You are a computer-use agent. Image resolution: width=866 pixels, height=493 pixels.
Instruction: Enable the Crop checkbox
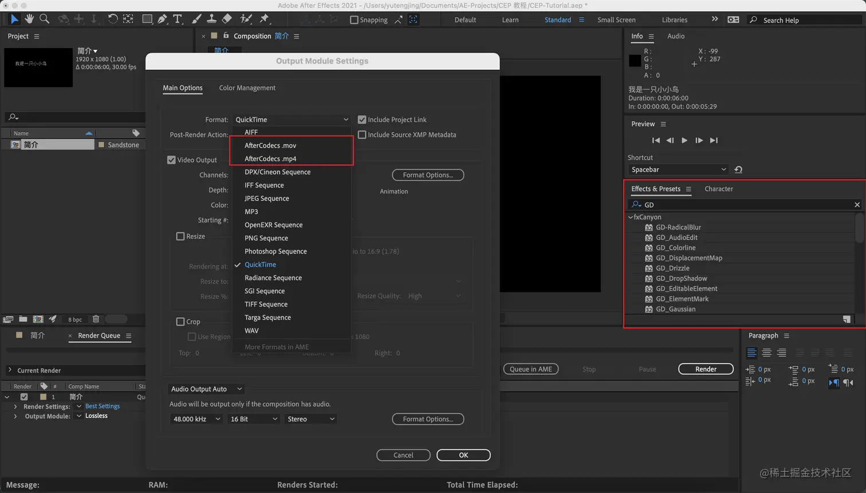180,322
